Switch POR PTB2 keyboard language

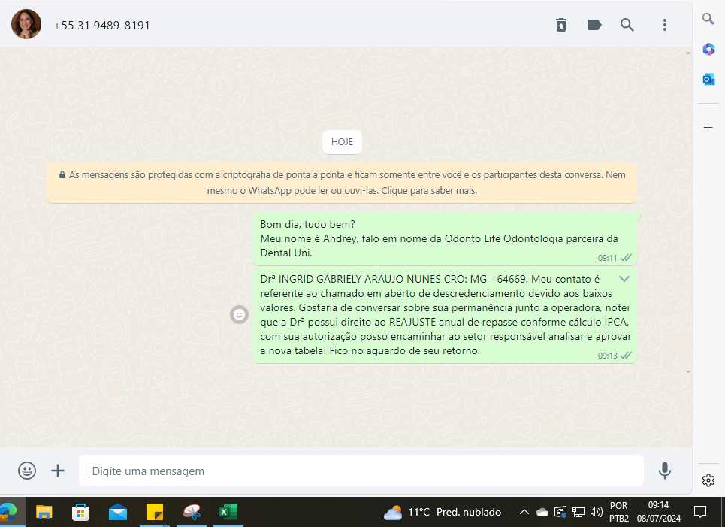coord(618,512)
